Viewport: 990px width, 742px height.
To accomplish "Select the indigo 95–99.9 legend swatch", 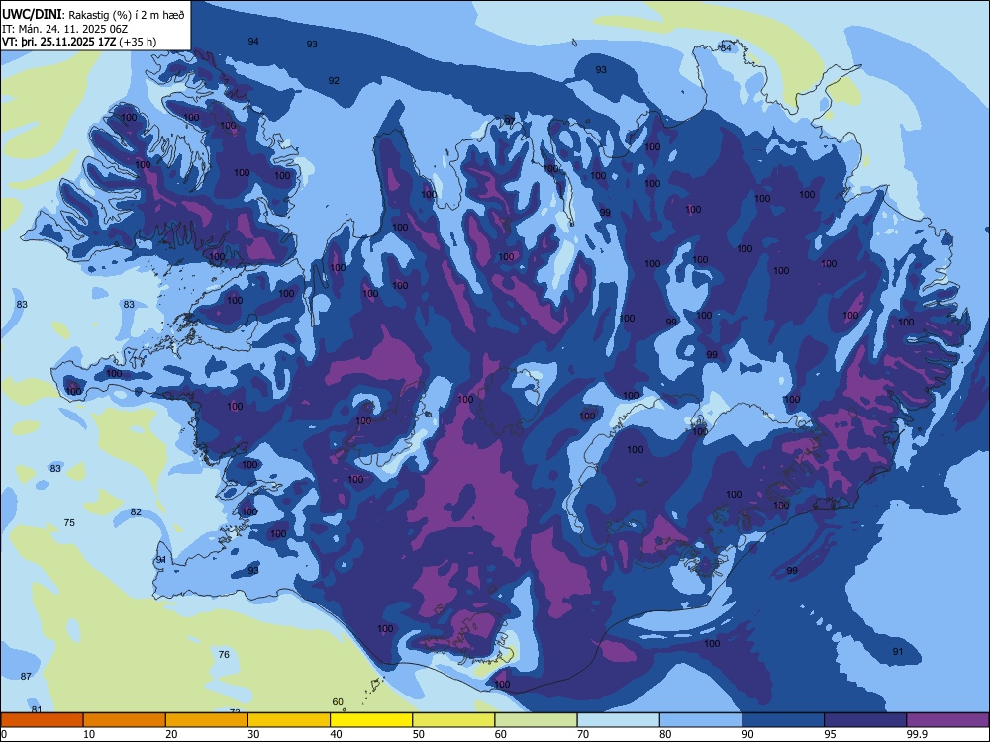I will (865, 720).
